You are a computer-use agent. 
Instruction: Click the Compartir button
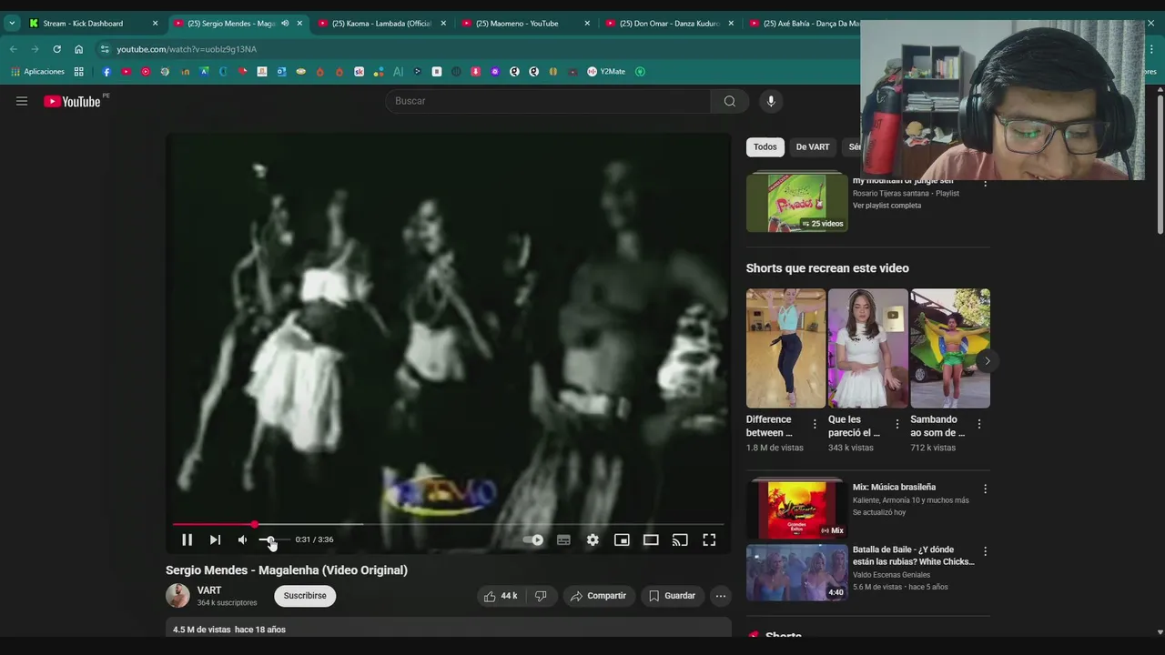click(x=598, y=596)
